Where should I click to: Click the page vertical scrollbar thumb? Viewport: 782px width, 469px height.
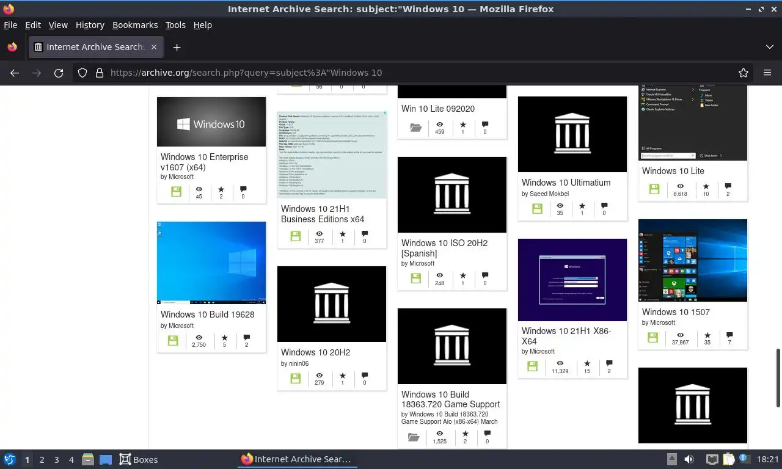[778, 377]
